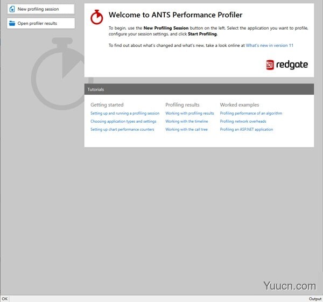This screenshot has height=302, width=323.
Task: Click the Tutorials header bar
Action: [x=199, y=89]
